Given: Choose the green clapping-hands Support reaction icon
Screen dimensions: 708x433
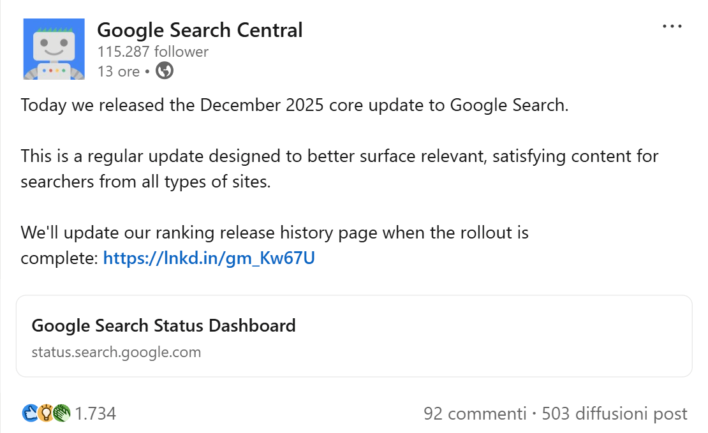Looking at the screenshot, I should pyautogui.click(x=62, y=413).
